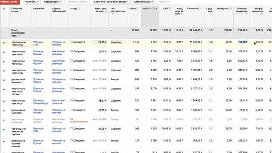Viewport: 272px width, 153px height.
Task: Open the greyed Ярлыки dropdown
Action: click(164, 2)
